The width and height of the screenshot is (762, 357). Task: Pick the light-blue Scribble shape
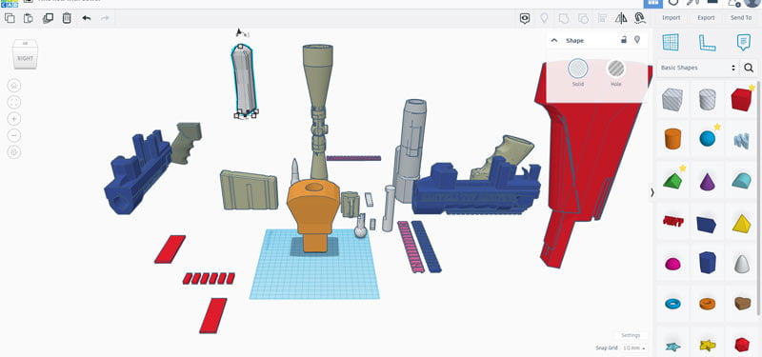pos(742,140)
